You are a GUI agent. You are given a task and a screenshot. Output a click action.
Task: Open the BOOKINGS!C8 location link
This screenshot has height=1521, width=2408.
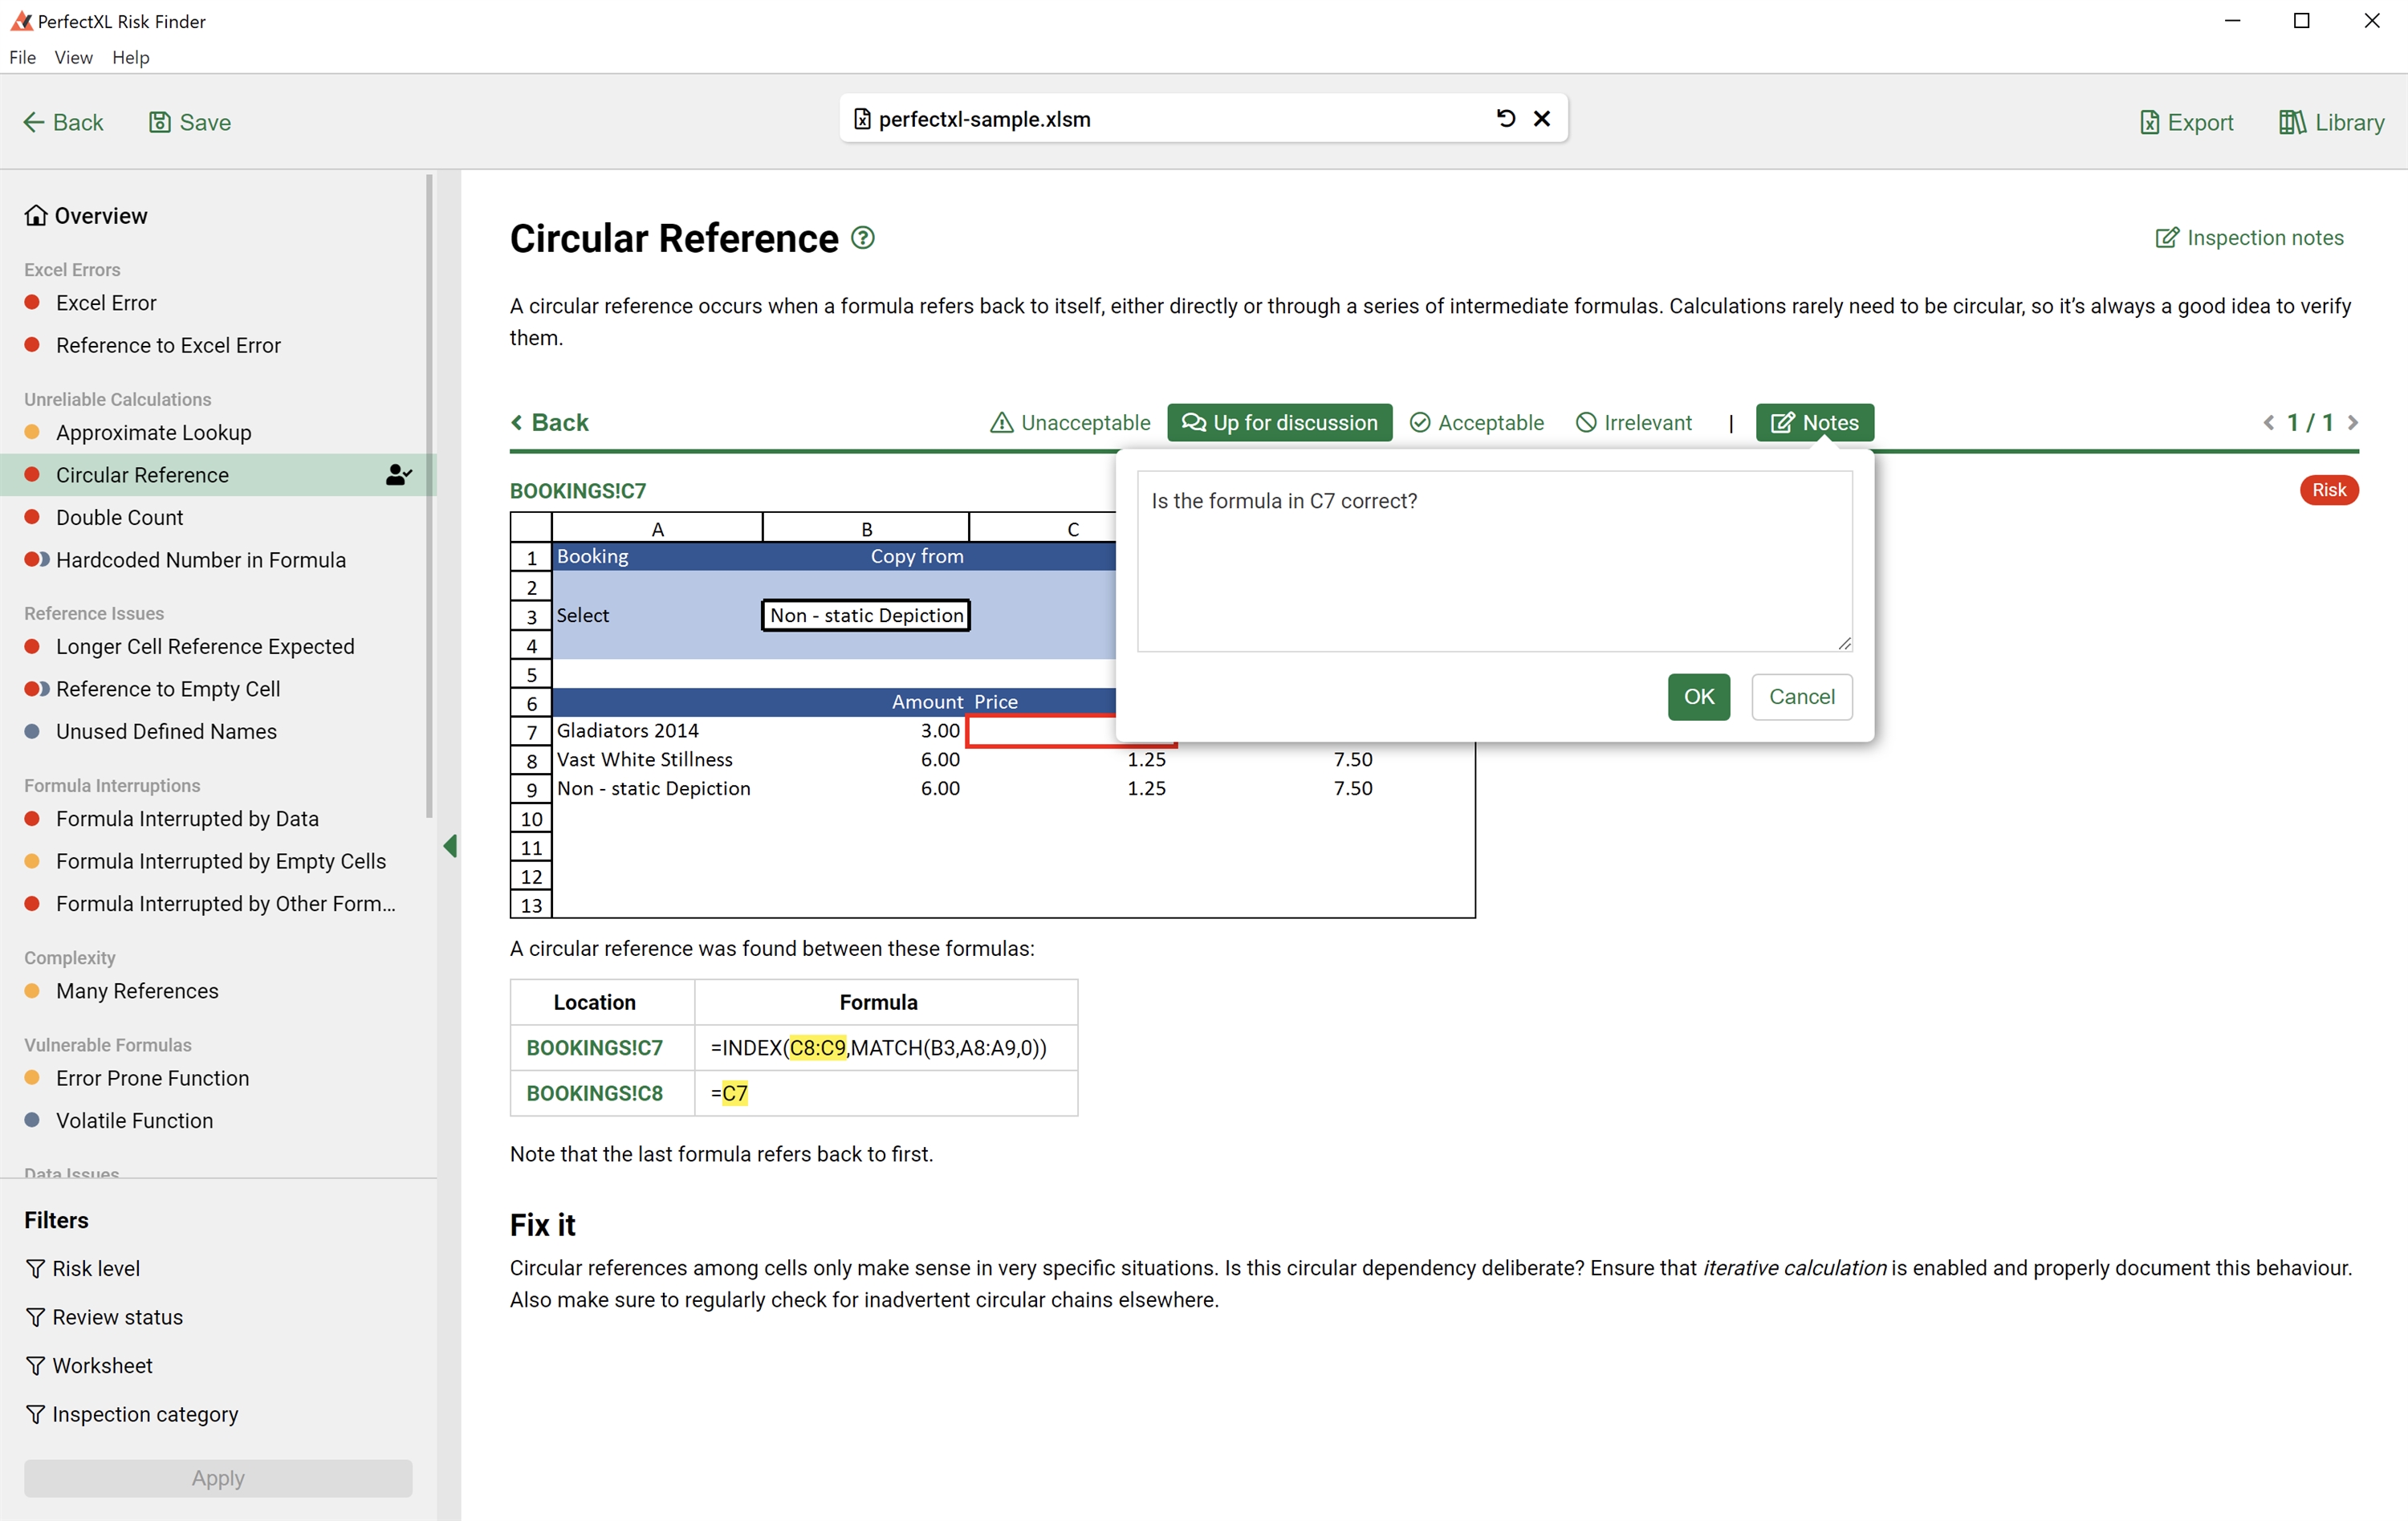[594, 1093]
